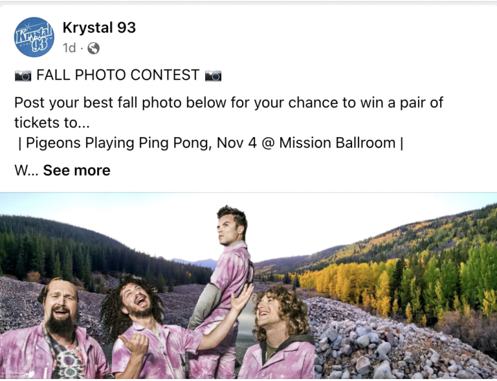
Task: Click the laughing dark curly-haired man giving thumbs up
Action: pyautogui.click(x=152, y=326)
